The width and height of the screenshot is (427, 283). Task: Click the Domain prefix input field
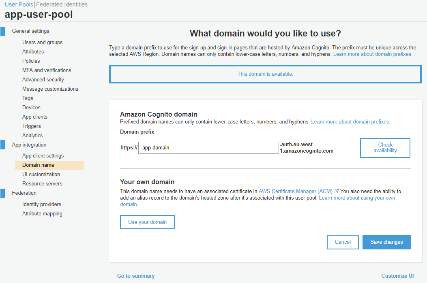[208, 148]
